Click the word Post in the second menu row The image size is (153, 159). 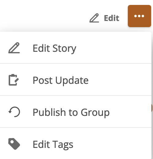43,80
